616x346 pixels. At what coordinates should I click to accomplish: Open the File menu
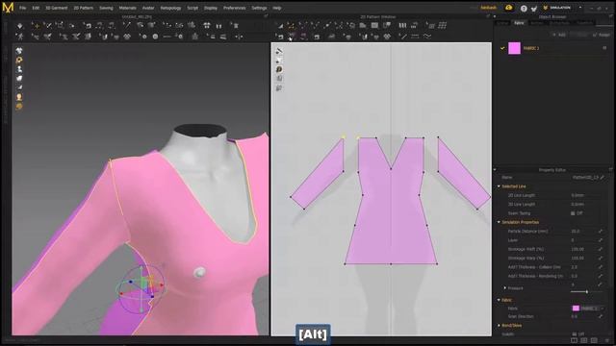point(23,8)
